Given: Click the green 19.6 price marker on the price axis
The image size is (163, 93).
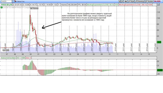Looking at the screenshot, I should pyautogui.click(x=159, y=42).
